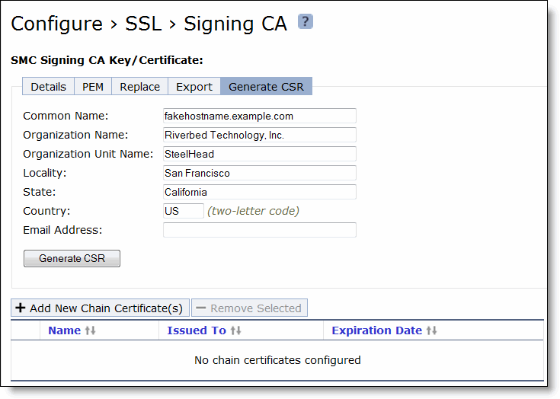Click the Issued To column header

(197, 330)
